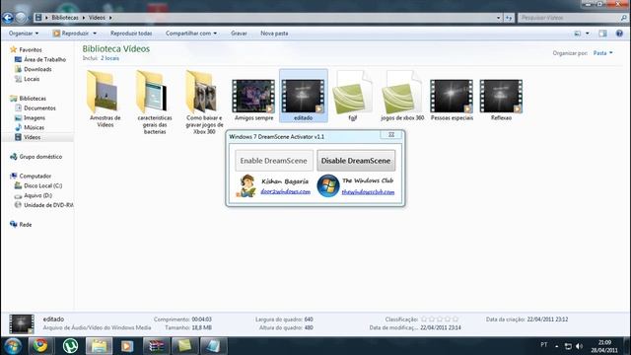This screenshot has width=631, height=355.
Task: Change view with the view icon
Action: click(578, 34)
